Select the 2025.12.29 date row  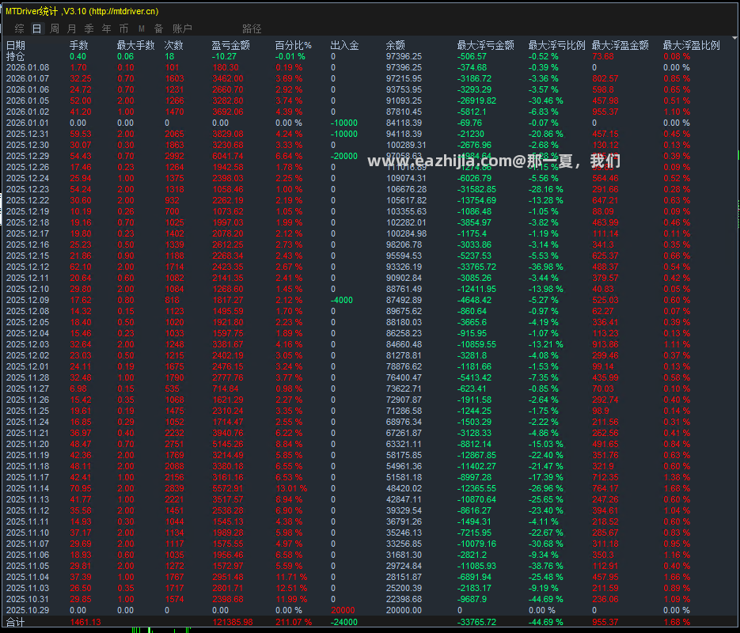28,156
